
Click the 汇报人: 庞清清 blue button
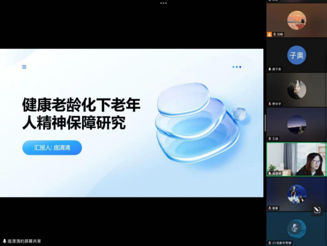pyautogui.click(x=52, y=147)
